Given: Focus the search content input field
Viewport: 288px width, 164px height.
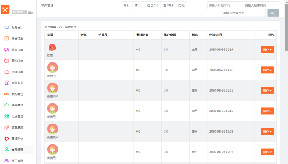Looking at the screenshot, I should click(x=244, y=13).
